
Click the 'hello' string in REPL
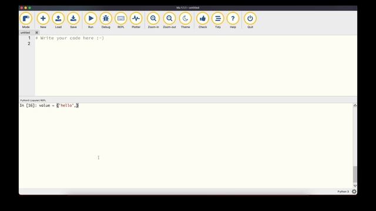coord(66,105)
